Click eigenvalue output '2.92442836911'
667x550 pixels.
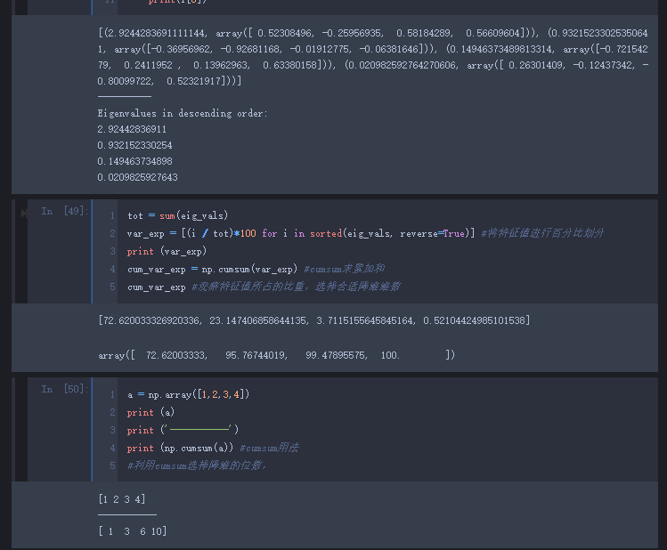(132, 129)
